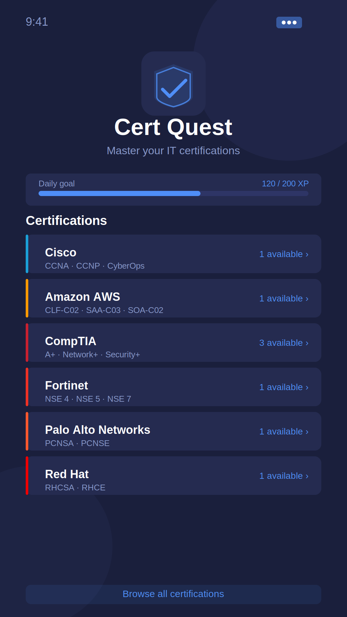The height and width of the screenshot is (617, 347).
Task: Expand CompTIA's 3 available items
Action: pos(284,343)
